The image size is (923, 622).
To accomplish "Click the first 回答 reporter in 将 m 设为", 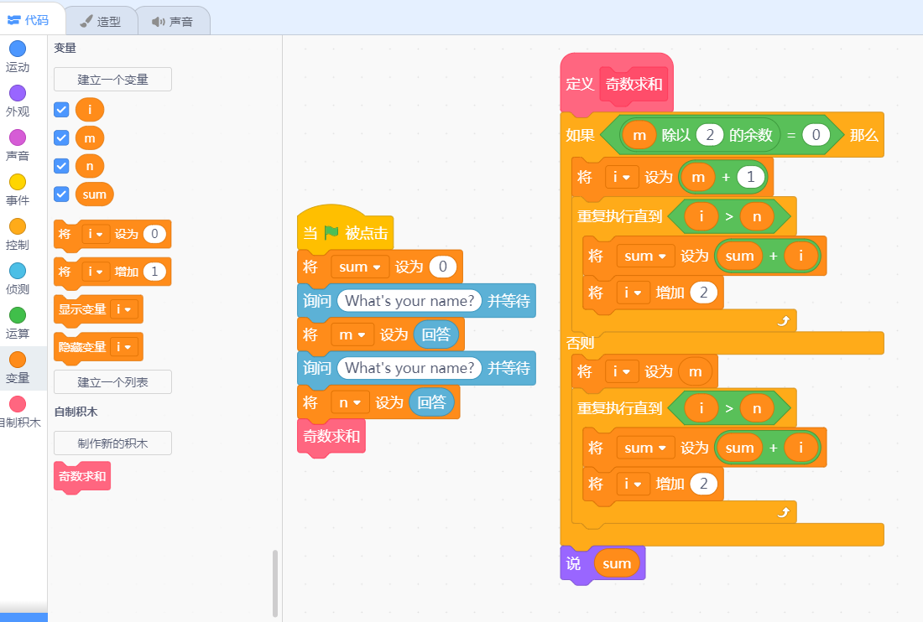I will coord(435,334).
